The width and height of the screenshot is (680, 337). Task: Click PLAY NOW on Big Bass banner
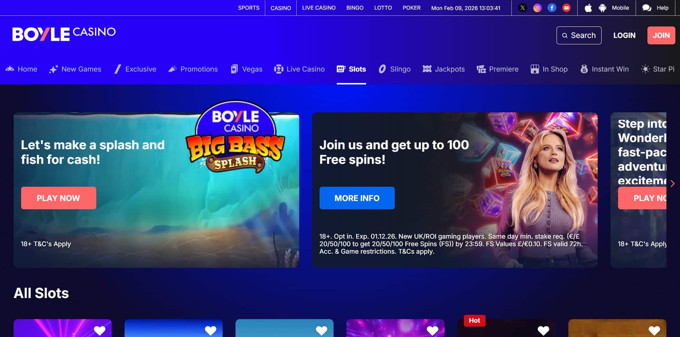coord(58,198)
